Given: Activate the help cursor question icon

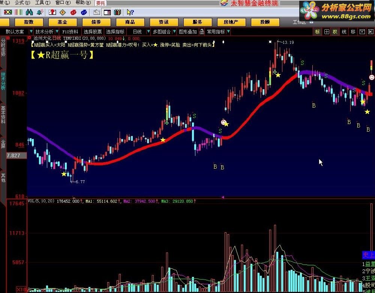Looking at the screenshot, I should [130, 12].
